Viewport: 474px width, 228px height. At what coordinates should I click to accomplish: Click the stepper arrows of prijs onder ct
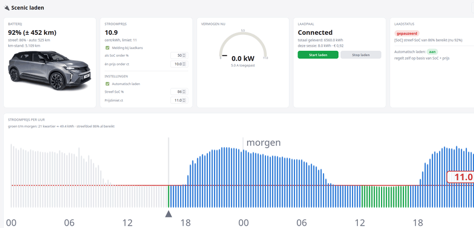(x=184, y=64)
